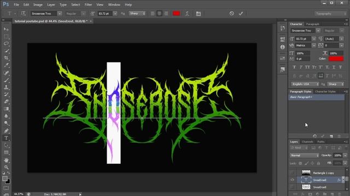
Task: Select the Crop tool
Action: pos(6,58)
